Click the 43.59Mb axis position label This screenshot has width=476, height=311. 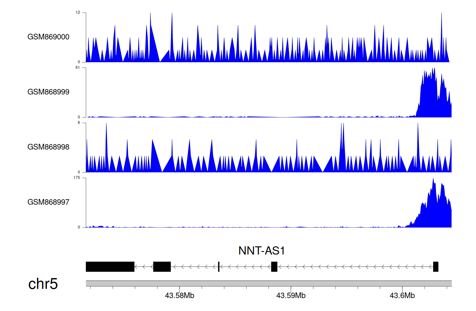[x=291, y=295]
